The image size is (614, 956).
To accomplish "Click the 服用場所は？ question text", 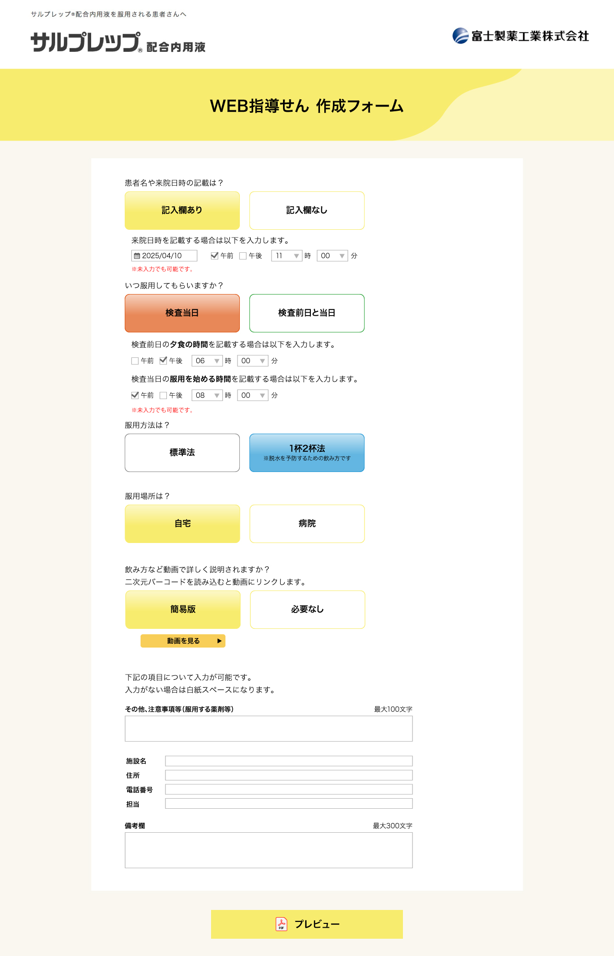I will [147, 496].
